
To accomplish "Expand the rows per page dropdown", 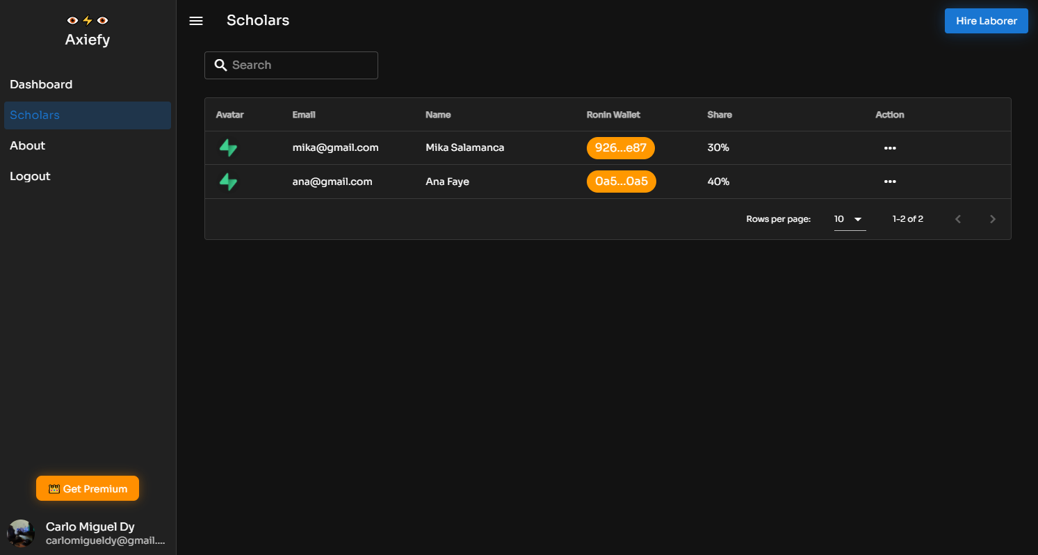I will 849,218.
